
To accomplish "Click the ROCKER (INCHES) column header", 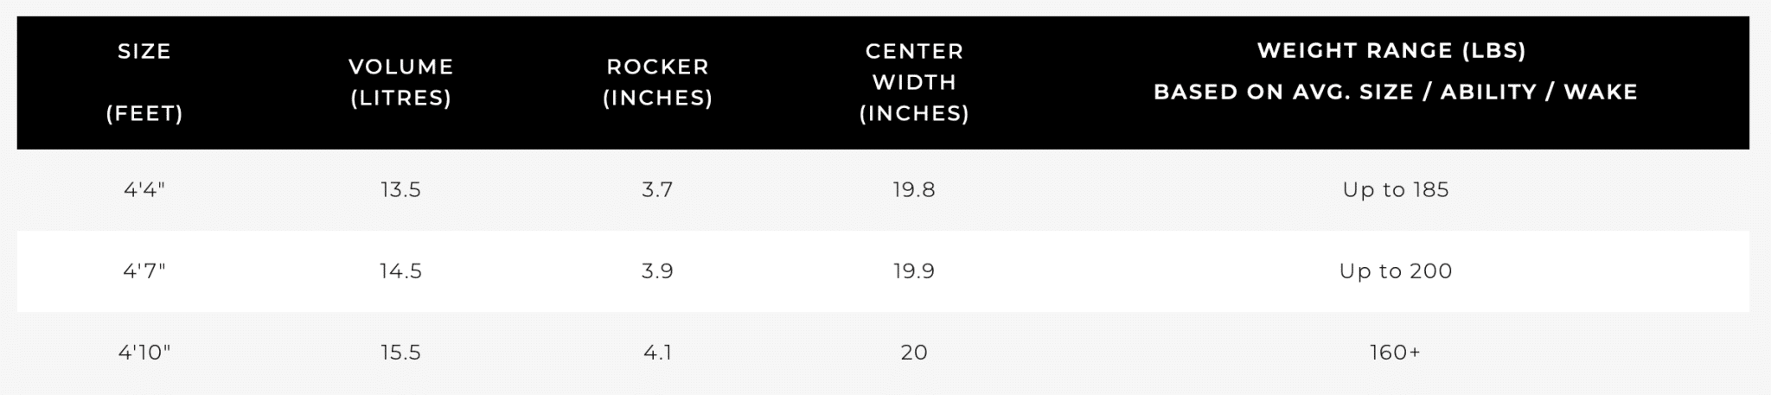I will pyautogui.click(x=657, y=82).
